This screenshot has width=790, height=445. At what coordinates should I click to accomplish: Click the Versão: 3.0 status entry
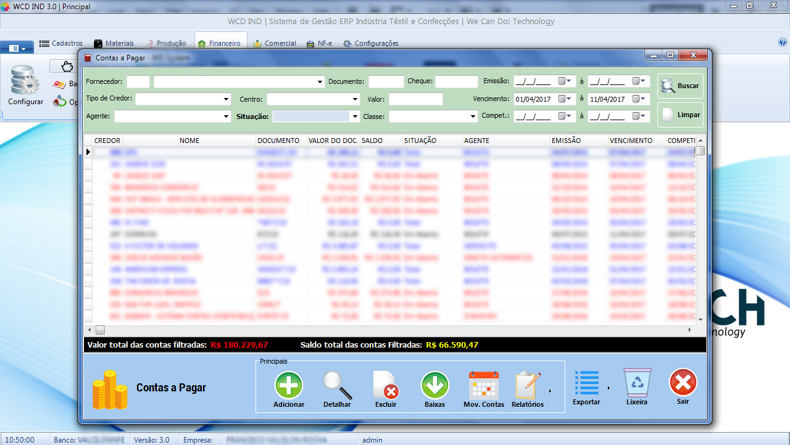152,440
